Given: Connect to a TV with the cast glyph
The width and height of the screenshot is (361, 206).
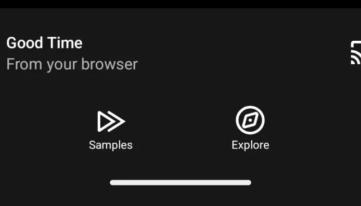Looking at the screenshot, I should 356,53.
